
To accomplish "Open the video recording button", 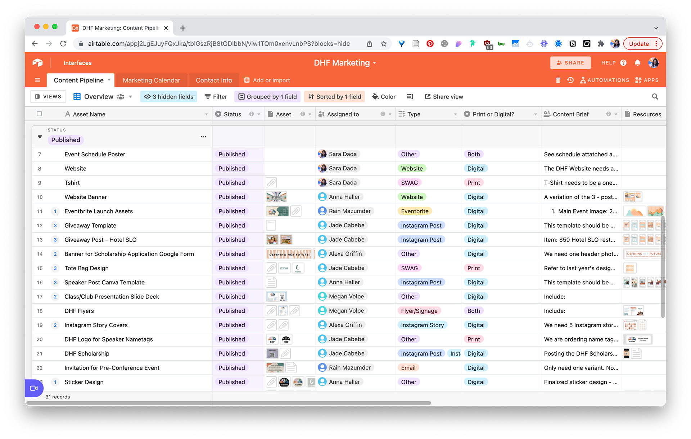I will (x=34, y=388).
